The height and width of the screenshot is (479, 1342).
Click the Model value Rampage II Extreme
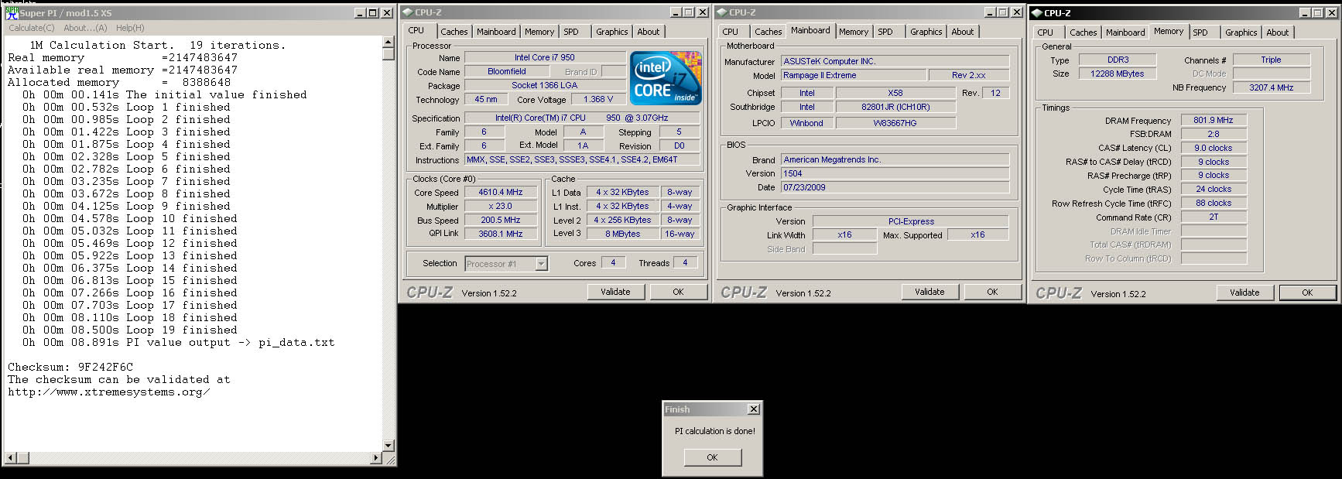pos(853,75)
